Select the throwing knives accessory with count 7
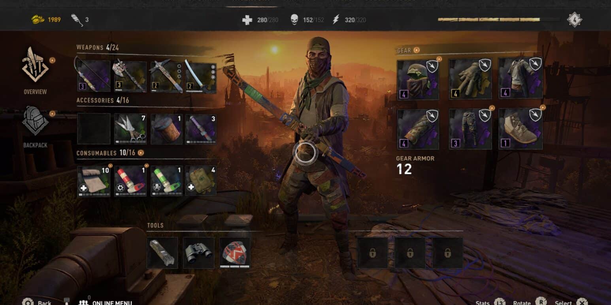611x305 pixels. [x=130, y=129]
